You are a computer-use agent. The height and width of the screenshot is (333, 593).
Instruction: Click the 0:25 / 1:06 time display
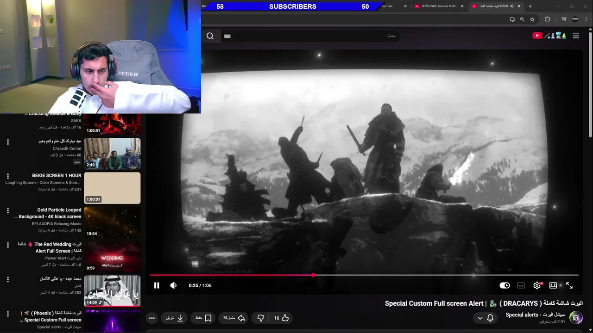coord(200,285)
